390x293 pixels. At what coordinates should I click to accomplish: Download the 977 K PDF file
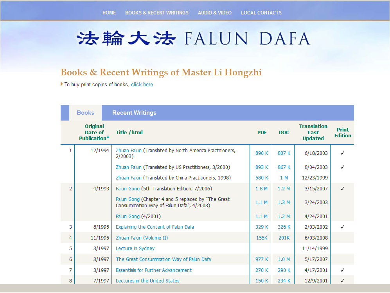point(262,259)
